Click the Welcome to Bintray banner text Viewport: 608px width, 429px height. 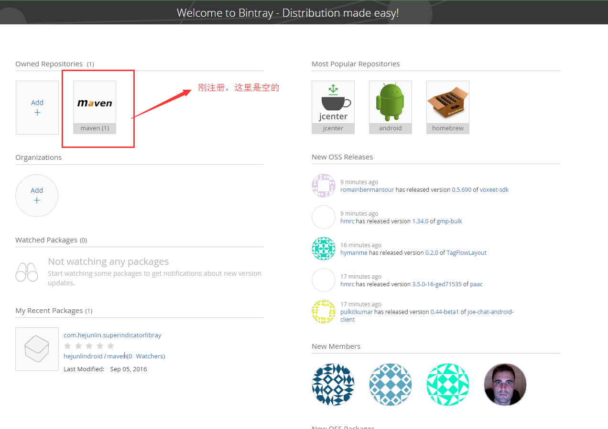[x=288, y=13]
